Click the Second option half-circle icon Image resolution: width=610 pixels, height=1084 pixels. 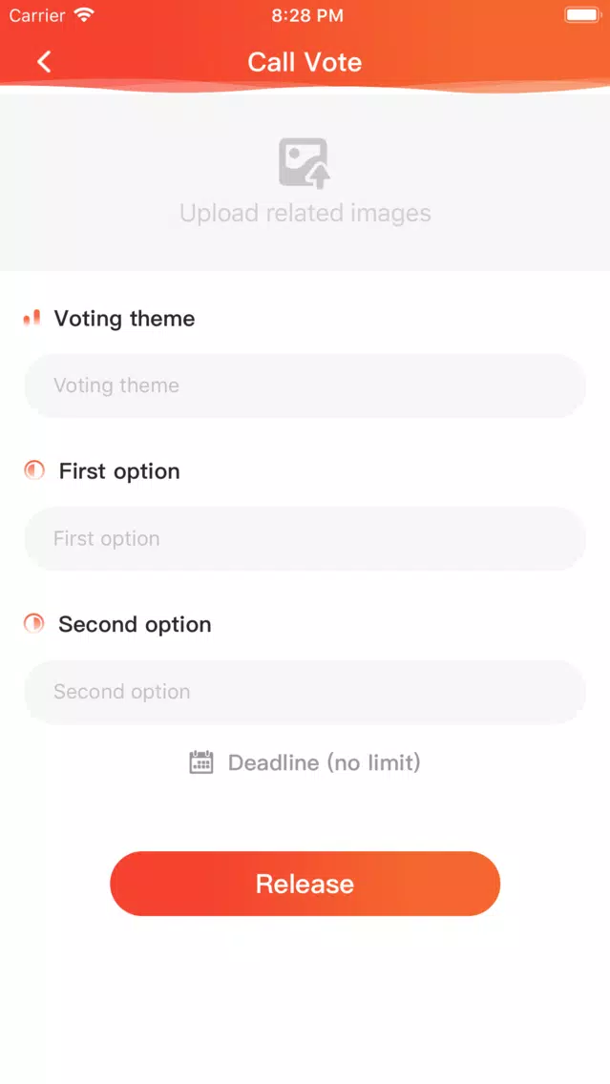(x=34, y=623)
